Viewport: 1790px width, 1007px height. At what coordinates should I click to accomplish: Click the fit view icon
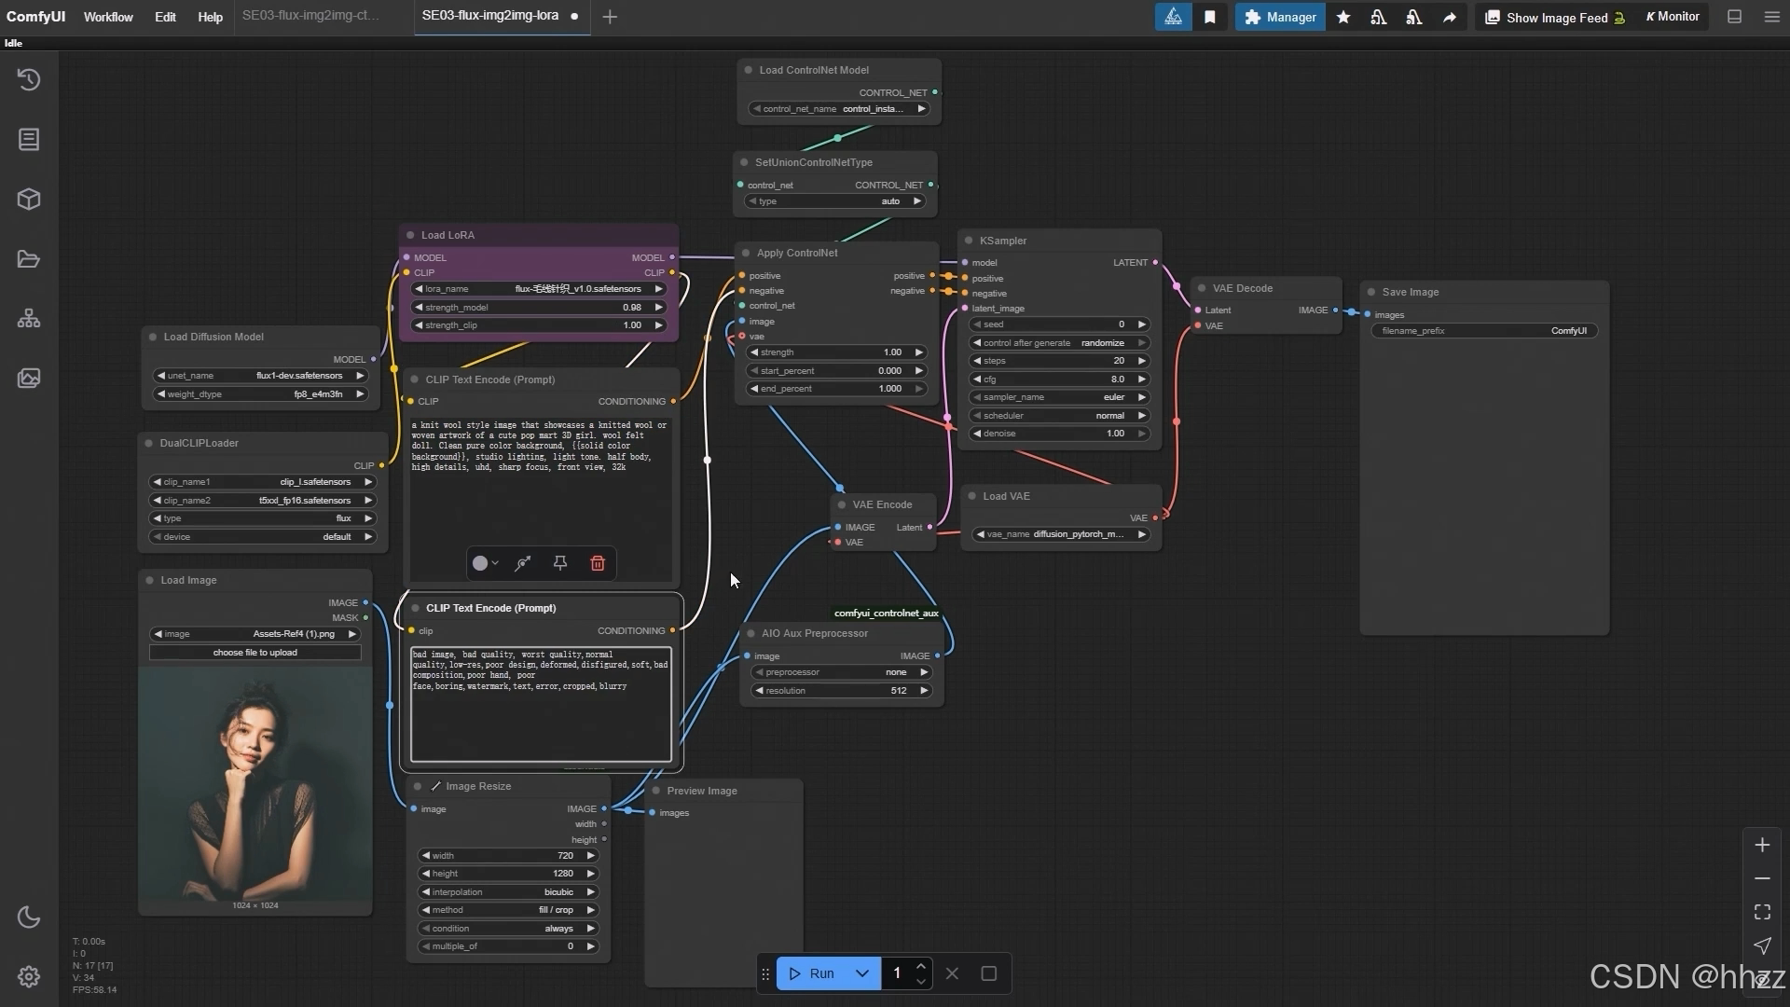coord(1762,912)
